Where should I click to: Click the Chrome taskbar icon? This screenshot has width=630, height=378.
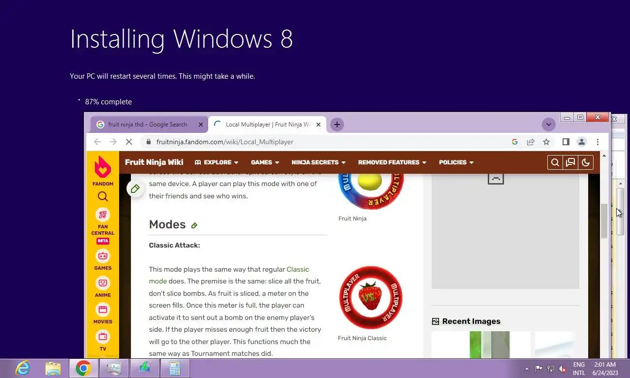coord(83,368)
